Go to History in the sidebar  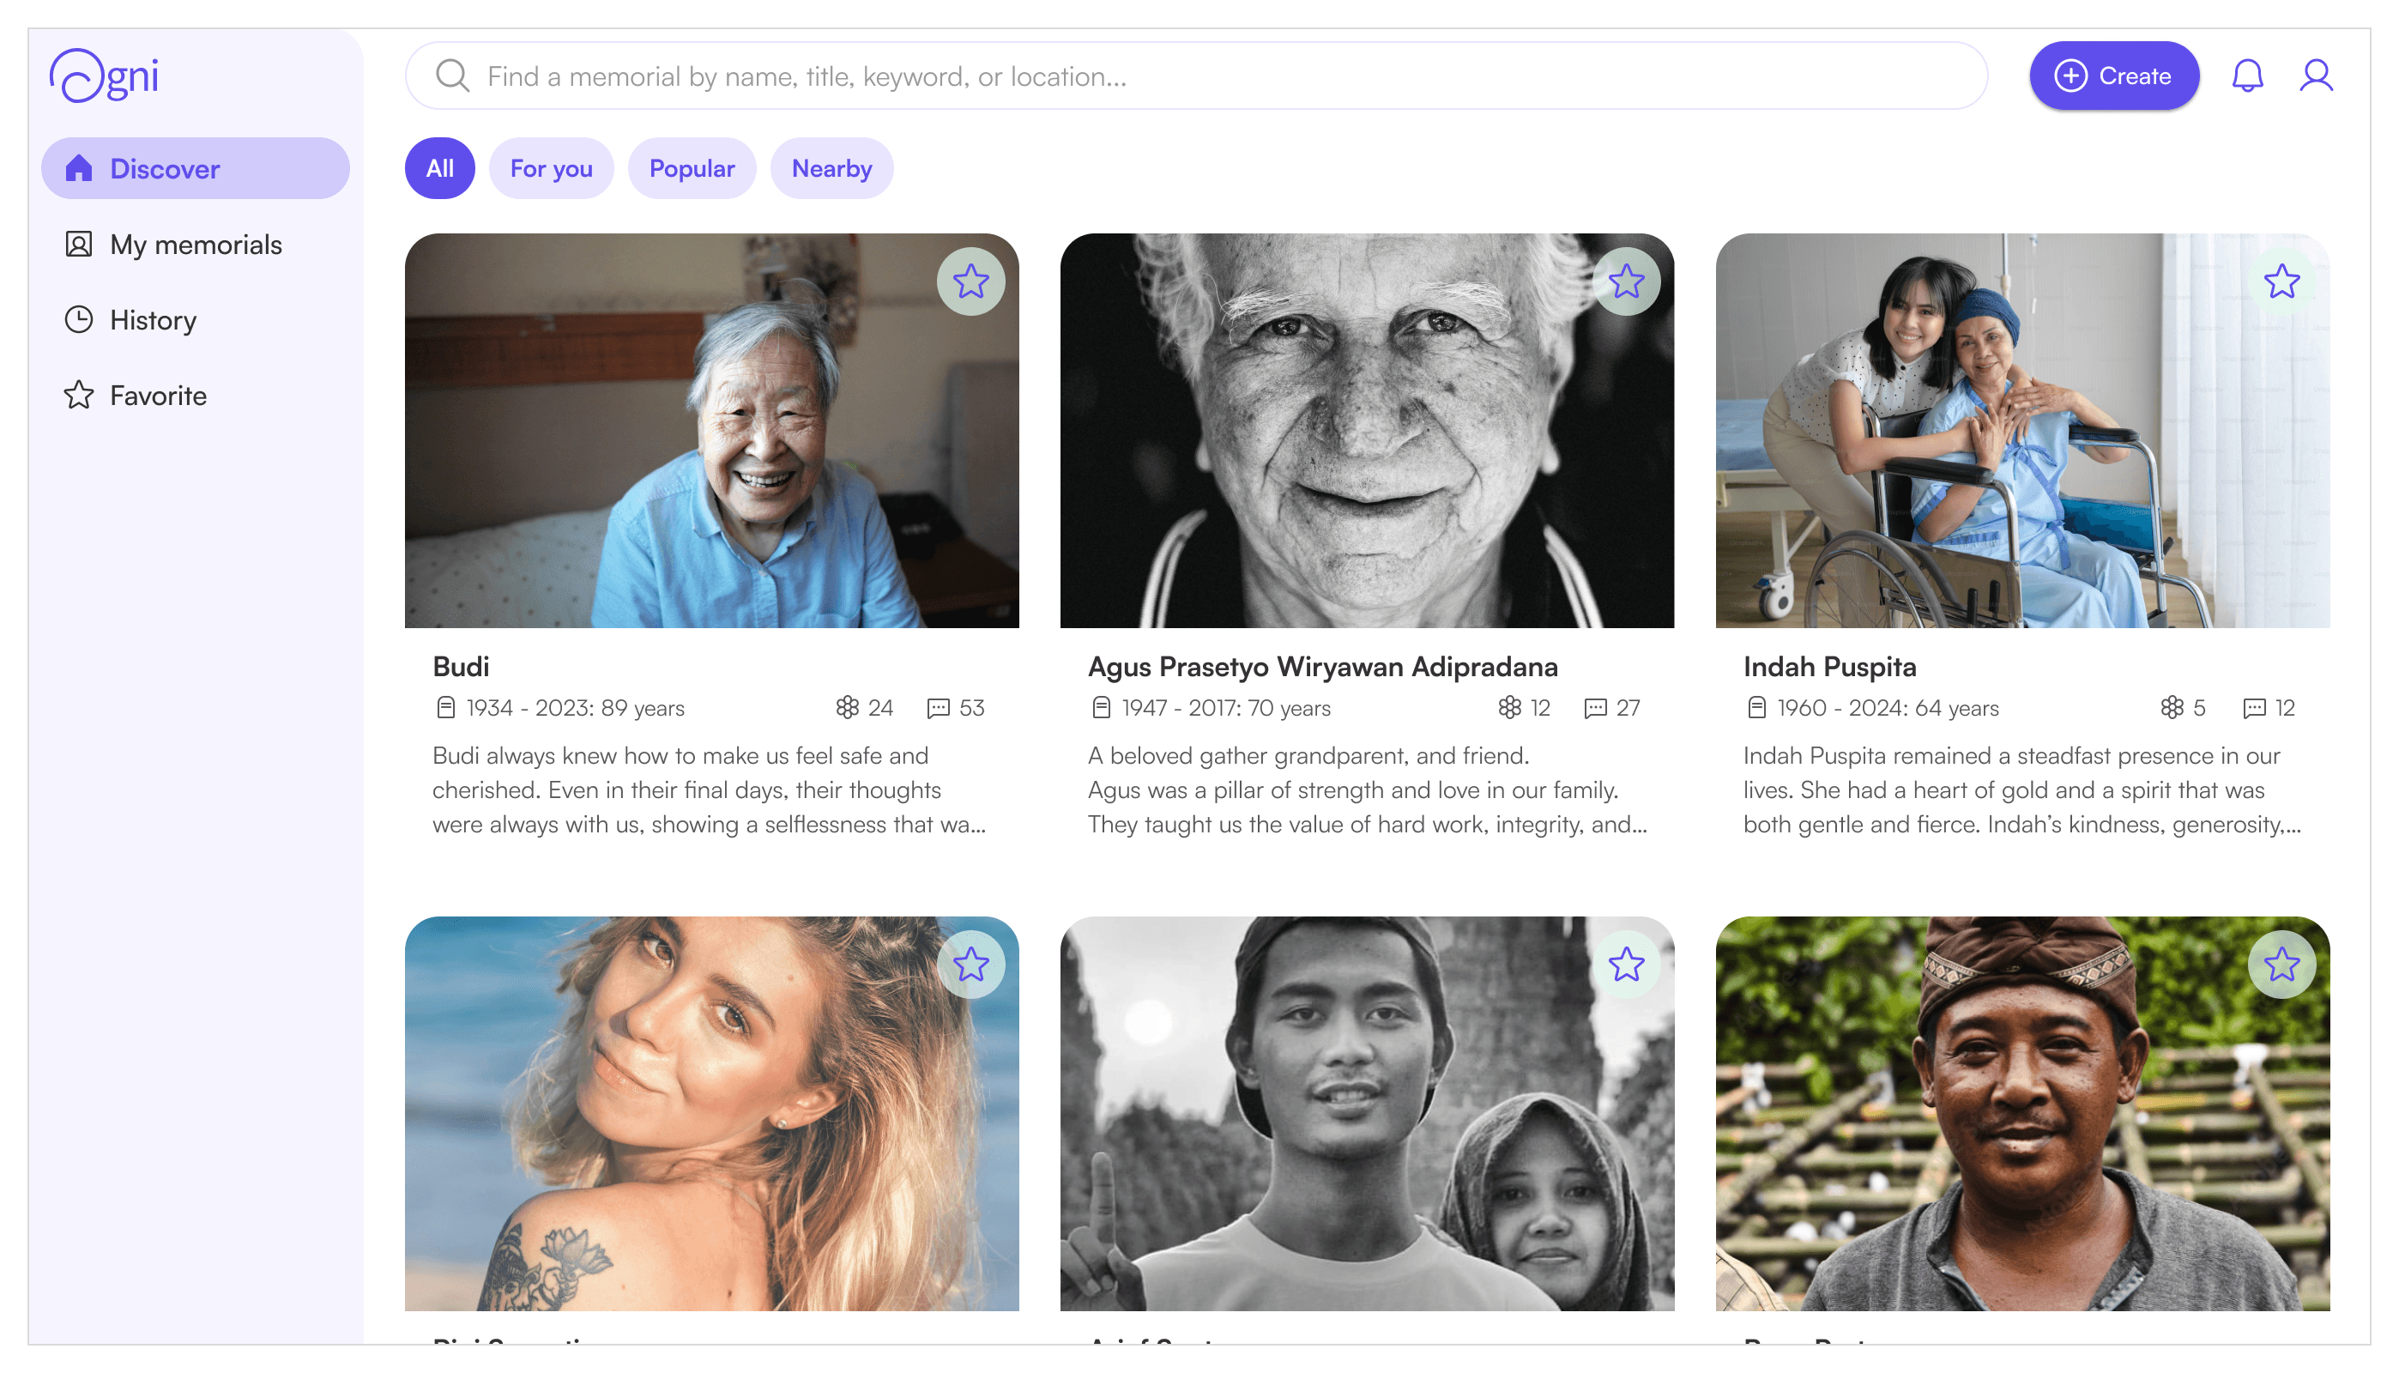click(x=153, y=320)
